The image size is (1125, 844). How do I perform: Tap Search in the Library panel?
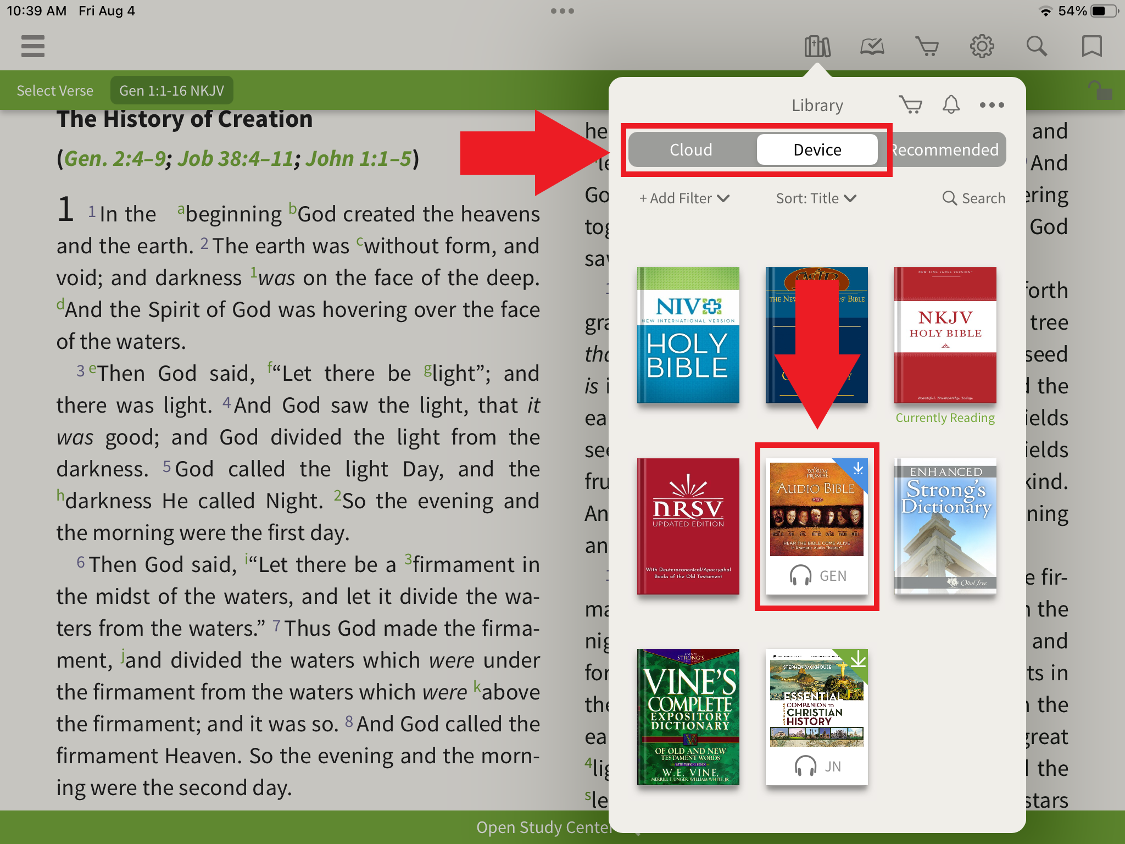[x=974, y=198]
